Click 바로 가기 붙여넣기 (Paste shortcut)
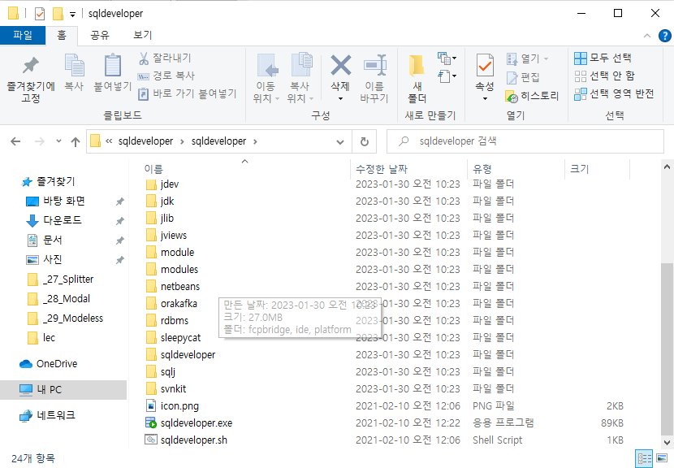Image resolution: width=674 pixels, height=468 pixels. click(187, 93)
